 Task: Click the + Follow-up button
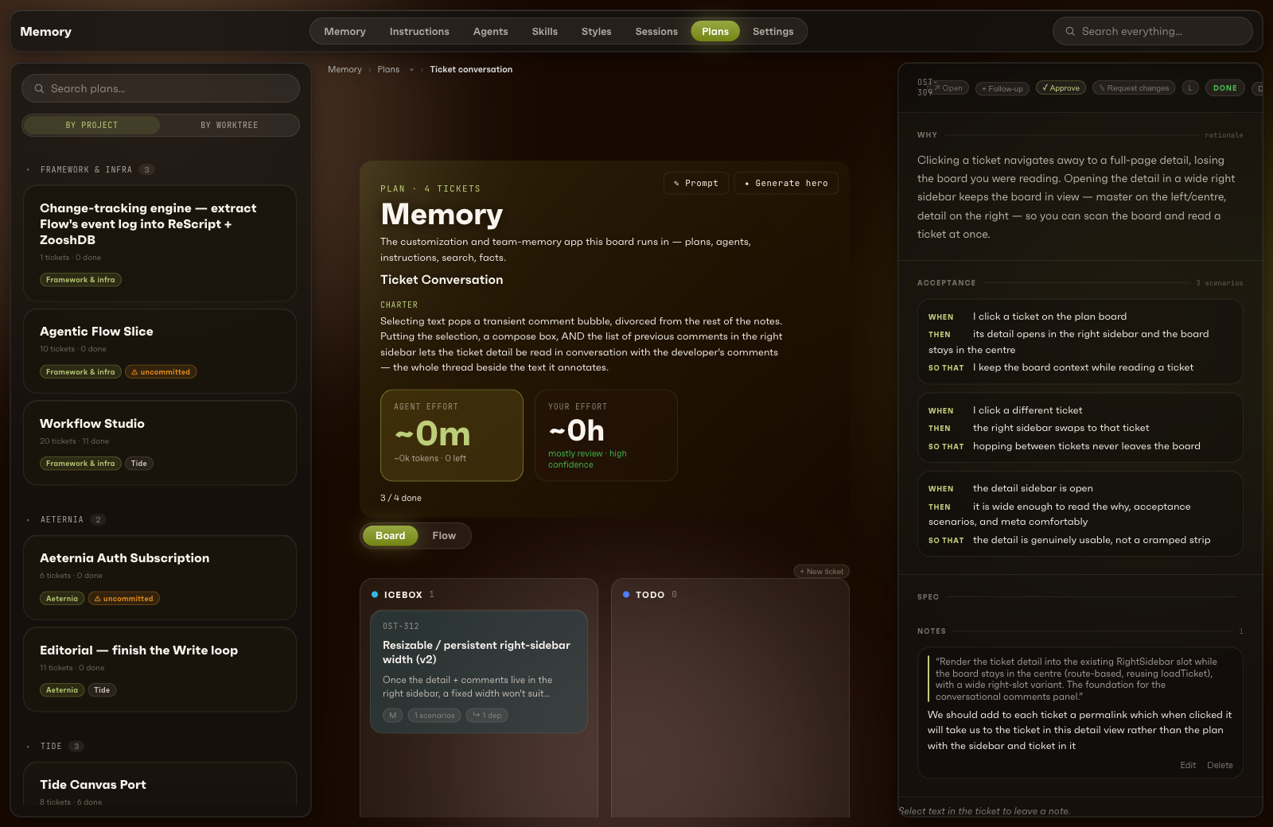click(x=1002, y=89)
